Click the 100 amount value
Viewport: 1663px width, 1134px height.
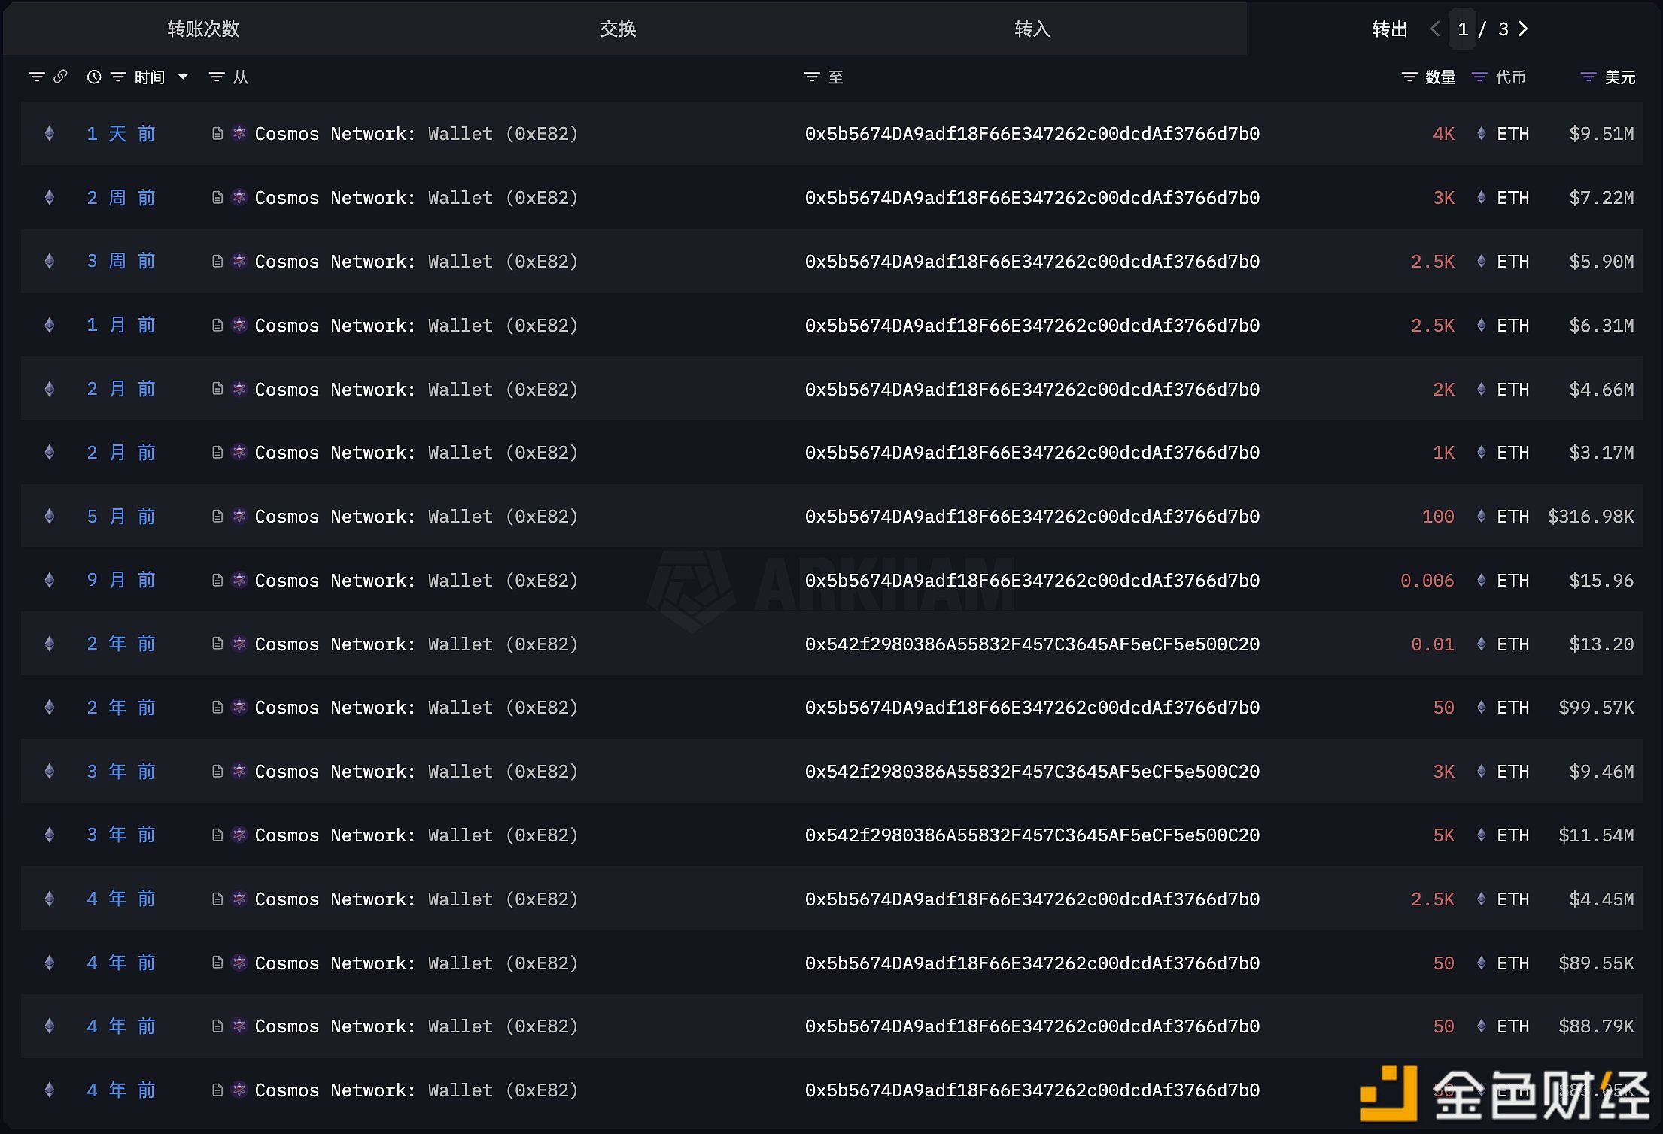point(1438,517)
